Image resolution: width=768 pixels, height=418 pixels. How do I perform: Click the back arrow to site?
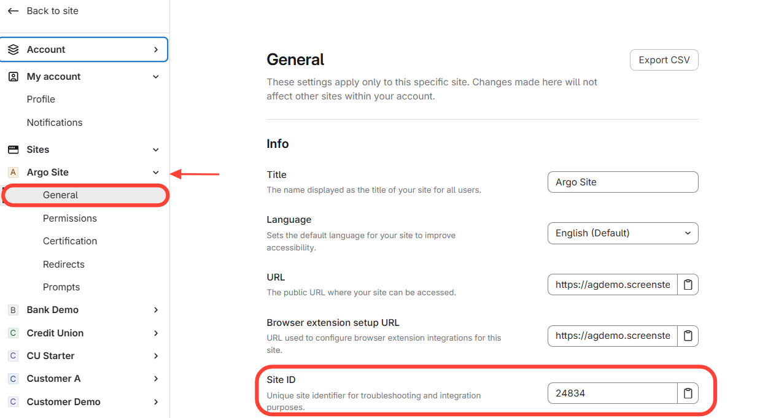pos(13,11)
